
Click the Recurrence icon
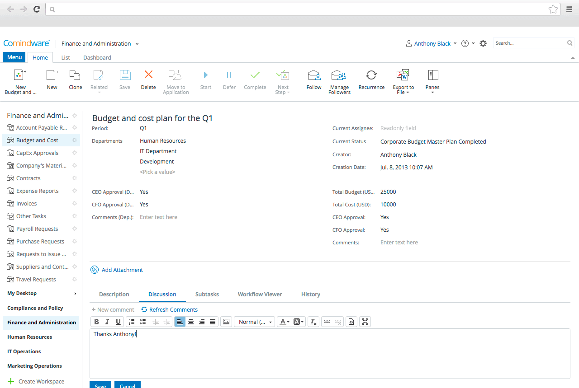pos(371,81)
